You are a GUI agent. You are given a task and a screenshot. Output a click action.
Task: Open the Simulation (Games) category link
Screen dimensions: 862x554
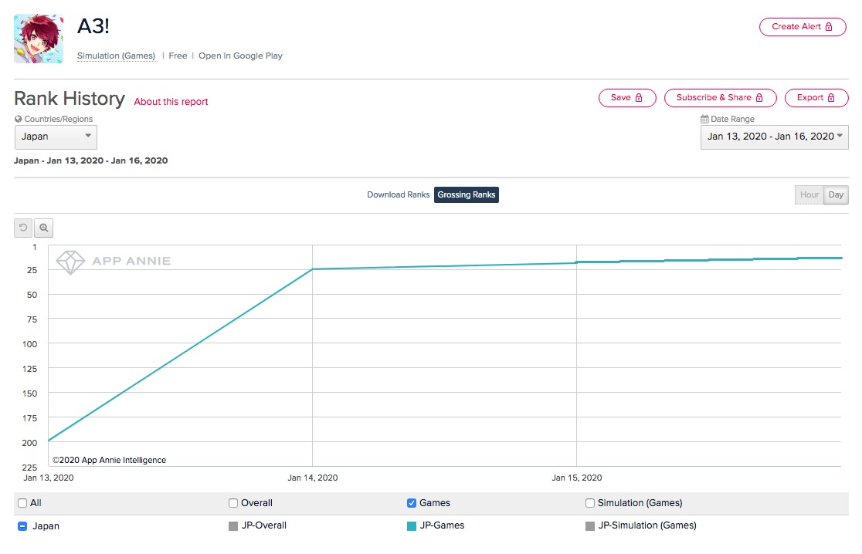pos(117,56)
